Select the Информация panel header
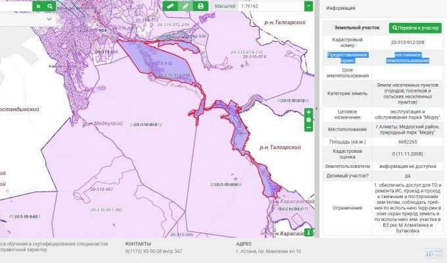This screenshot has width=447, height=263. pos(342,9)
